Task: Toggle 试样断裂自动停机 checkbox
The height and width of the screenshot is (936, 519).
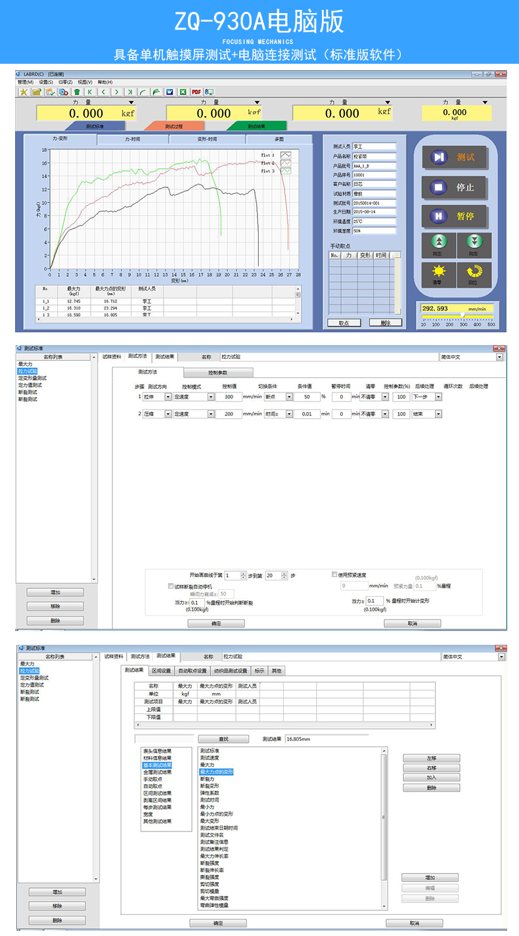Action: pyautogui.click(x=171, y=585)
